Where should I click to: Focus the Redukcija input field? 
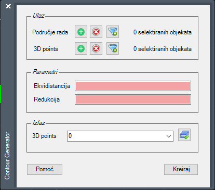click(133, 99)
